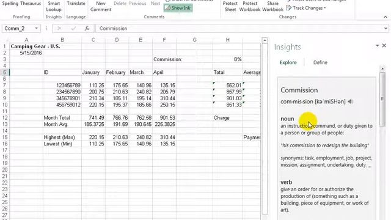The image size is (391, 220).
Task: Select the cell 225.3825
Action: click(164, 124)
